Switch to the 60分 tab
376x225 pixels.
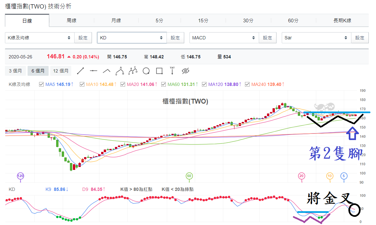[293, 21]
